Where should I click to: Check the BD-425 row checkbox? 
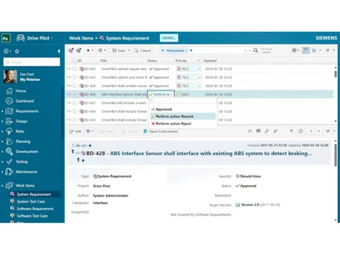75,120
